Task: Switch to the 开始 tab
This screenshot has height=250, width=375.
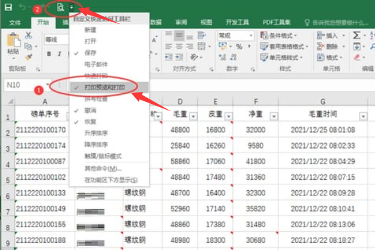Action: (x=43, y=23)
